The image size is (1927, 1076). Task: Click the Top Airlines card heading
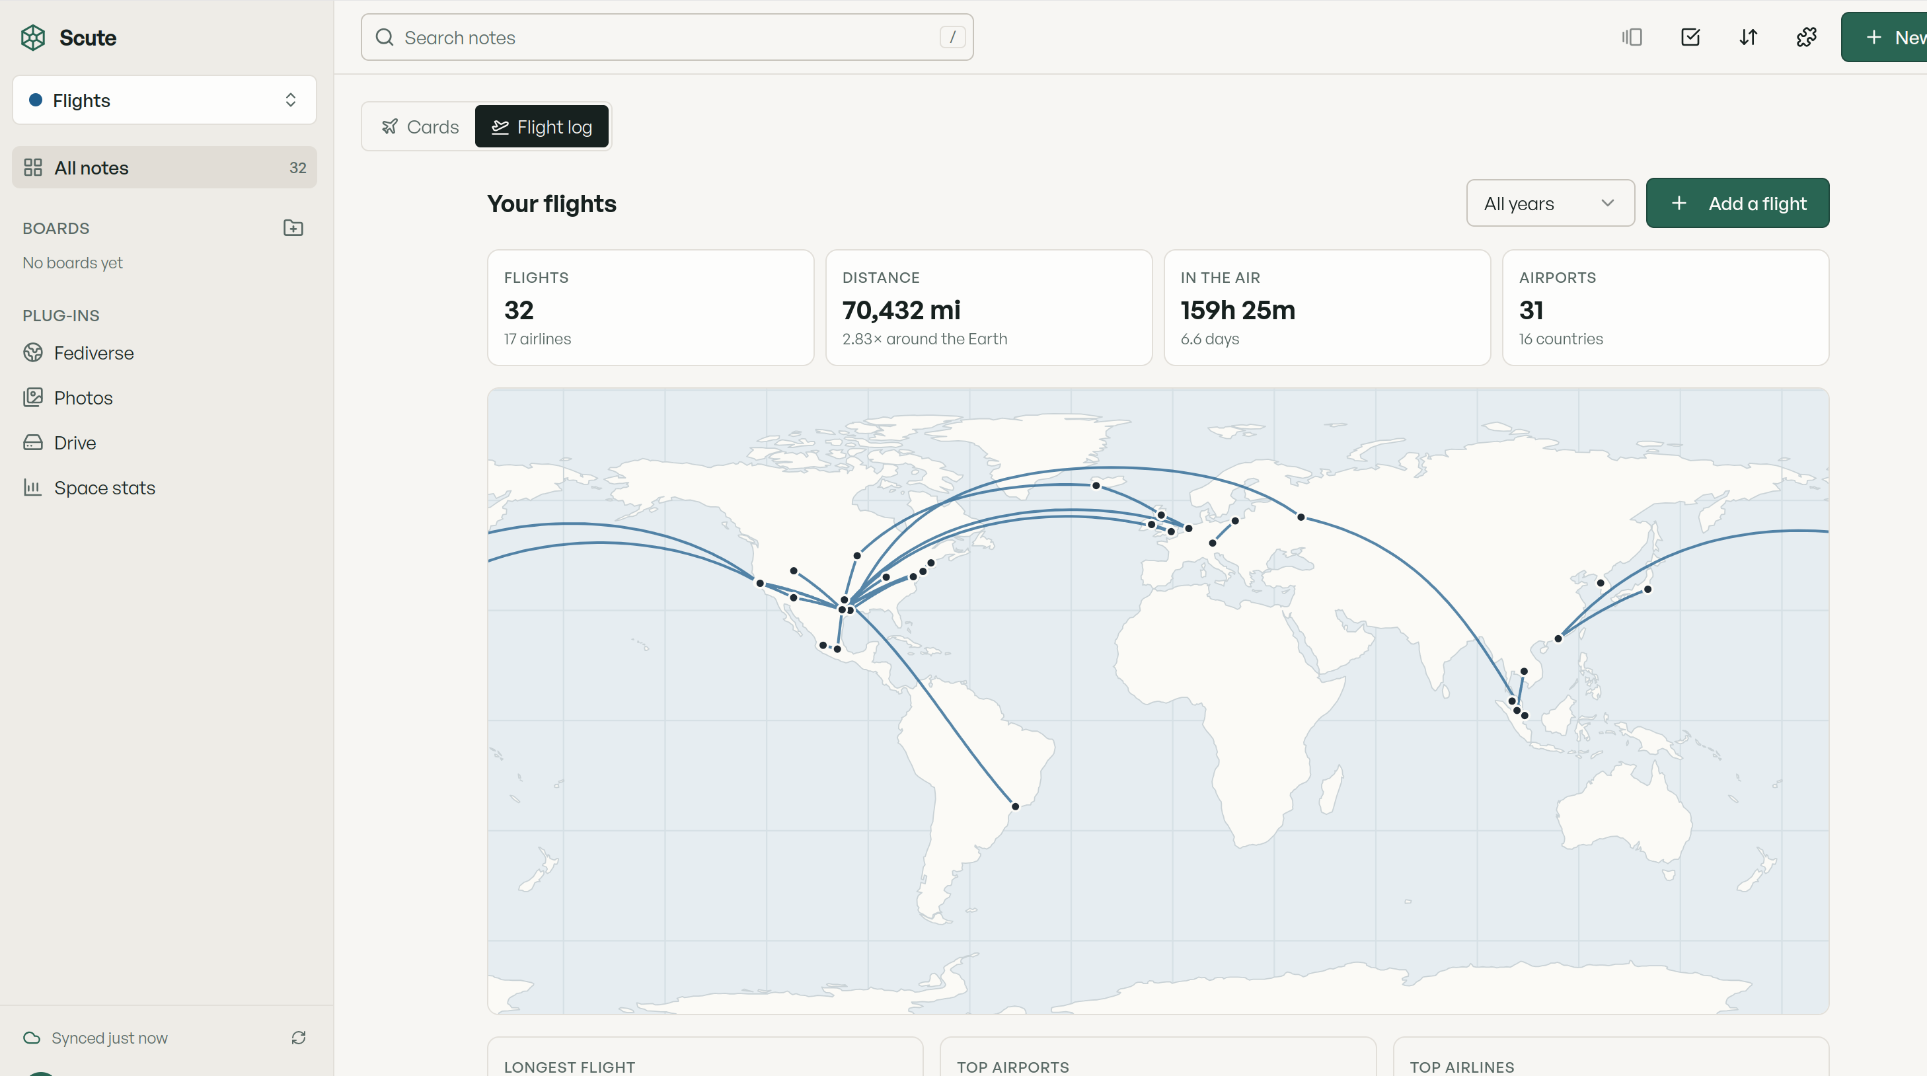1462,1067
